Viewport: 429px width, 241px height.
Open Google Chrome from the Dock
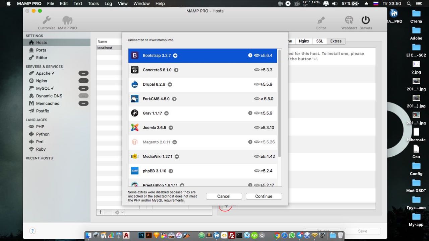(277, 235)
